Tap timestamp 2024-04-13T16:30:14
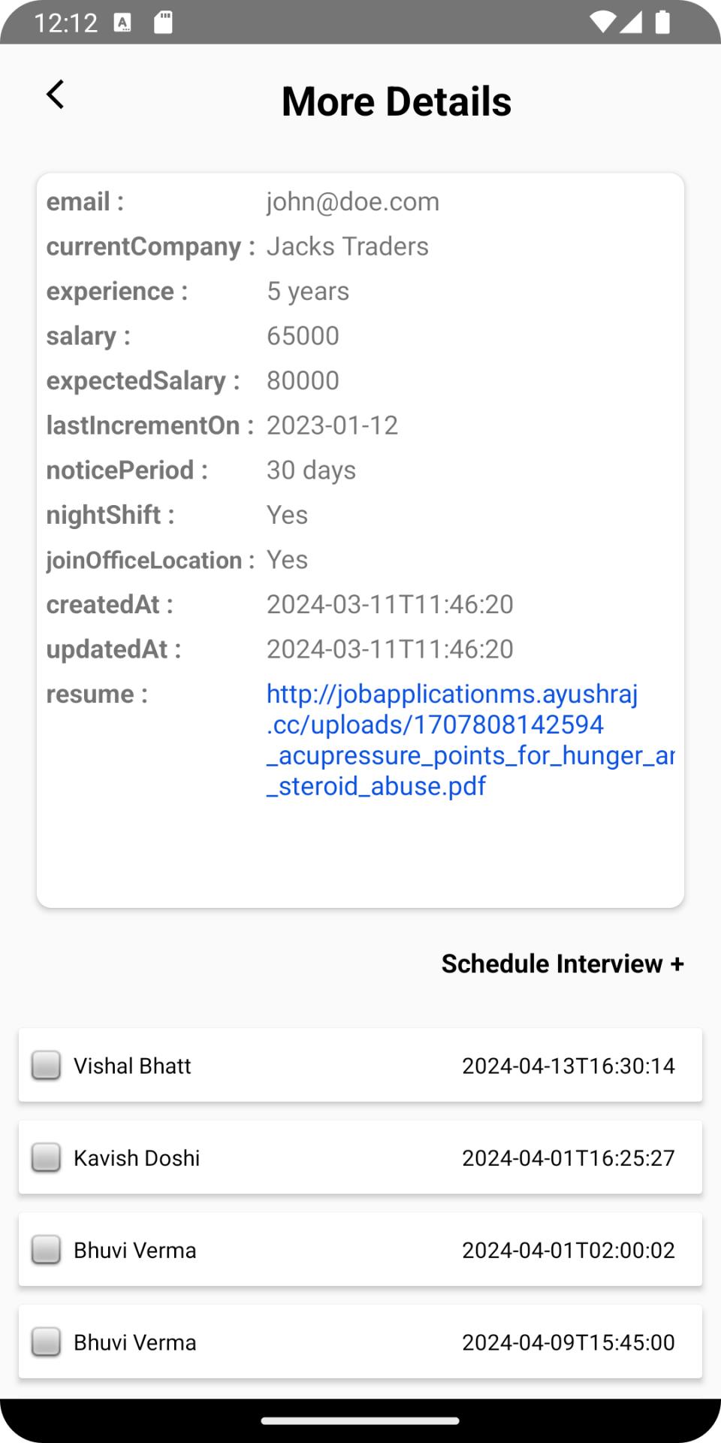 click(569, 1066)
